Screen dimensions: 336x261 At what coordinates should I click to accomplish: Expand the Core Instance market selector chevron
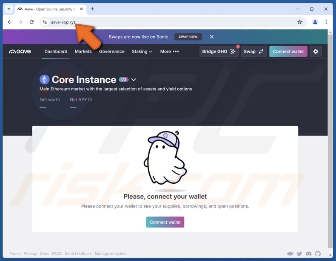pyautogui.click(x=134, y=80)
